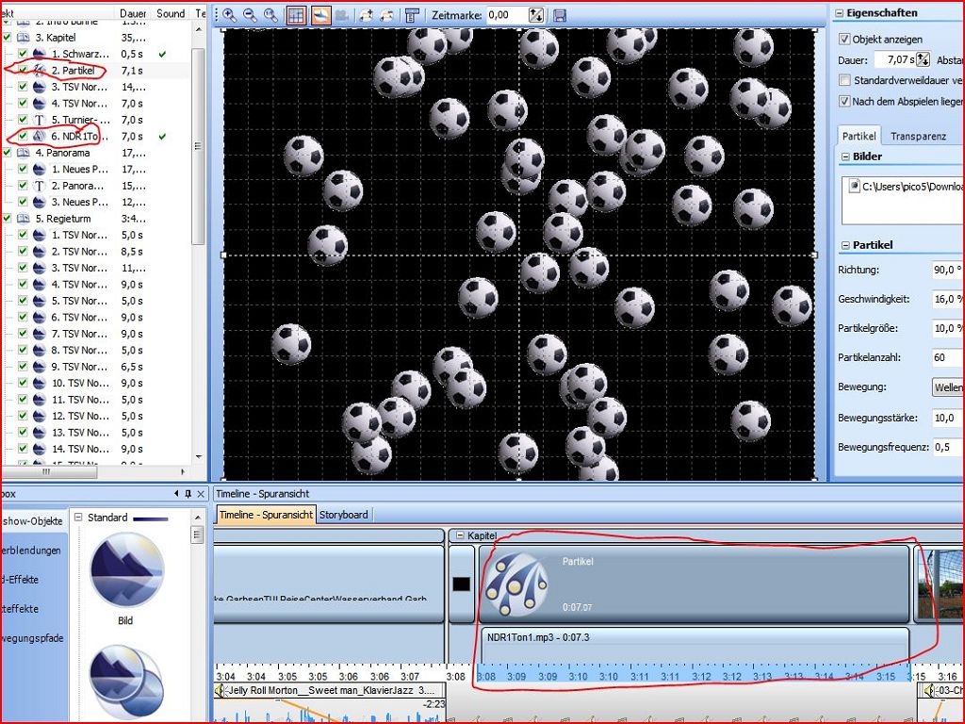
Task: Switch to the Storyboard tab
Action: tap(344, 515)
